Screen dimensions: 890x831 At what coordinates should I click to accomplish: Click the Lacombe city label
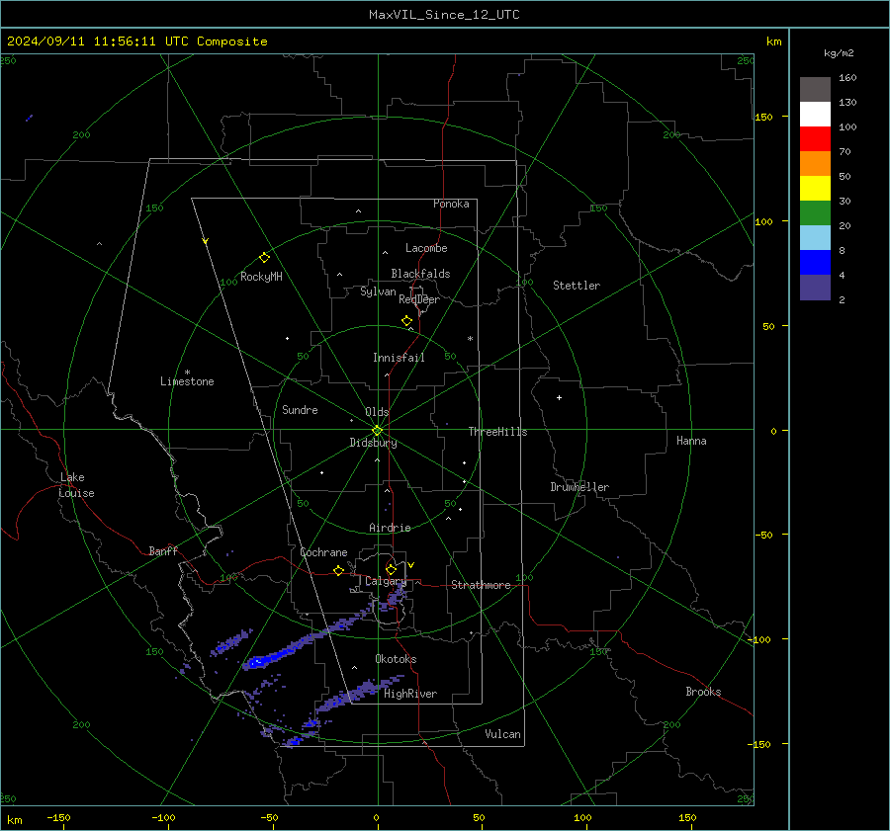point(426,248)
